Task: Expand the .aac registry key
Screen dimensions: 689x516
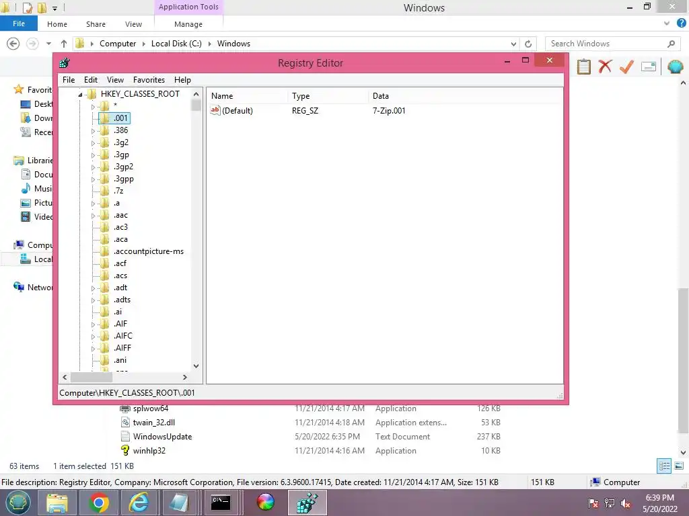Action: (x=93, y=216)
